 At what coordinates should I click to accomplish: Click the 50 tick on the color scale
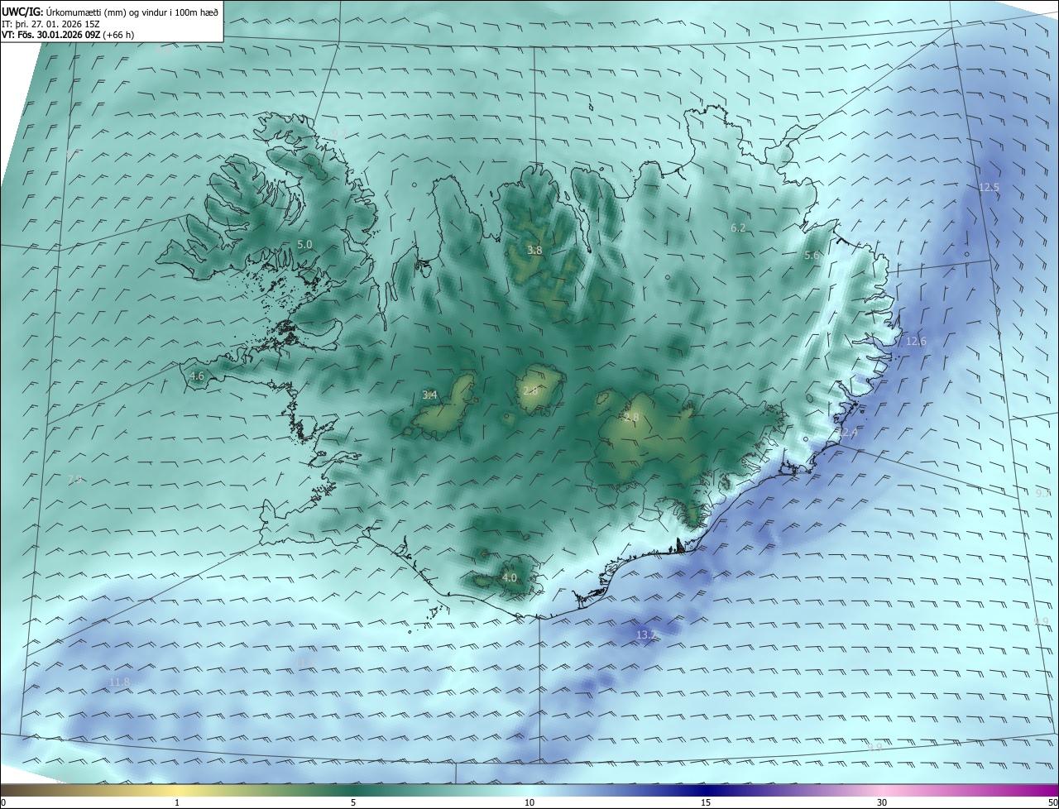point(1052,802)
